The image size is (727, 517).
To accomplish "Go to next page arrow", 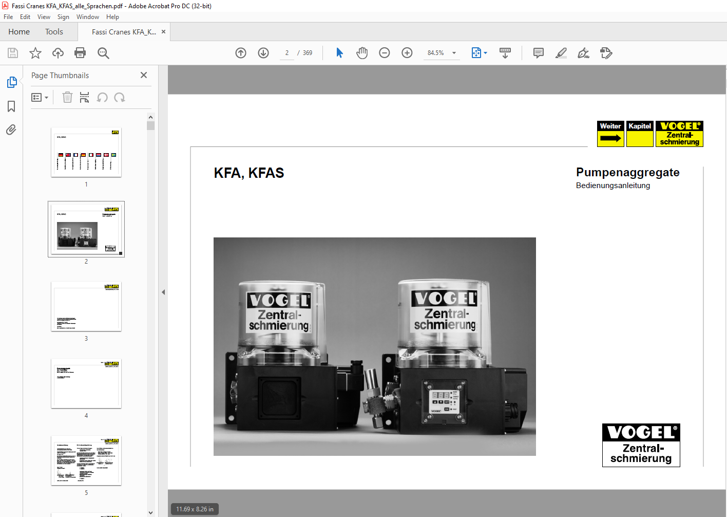I will click(263, 53).
